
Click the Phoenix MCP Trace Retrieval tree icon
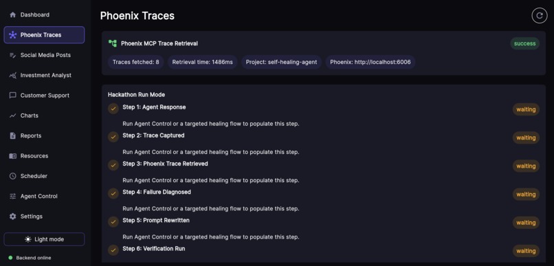click(112, 43)
